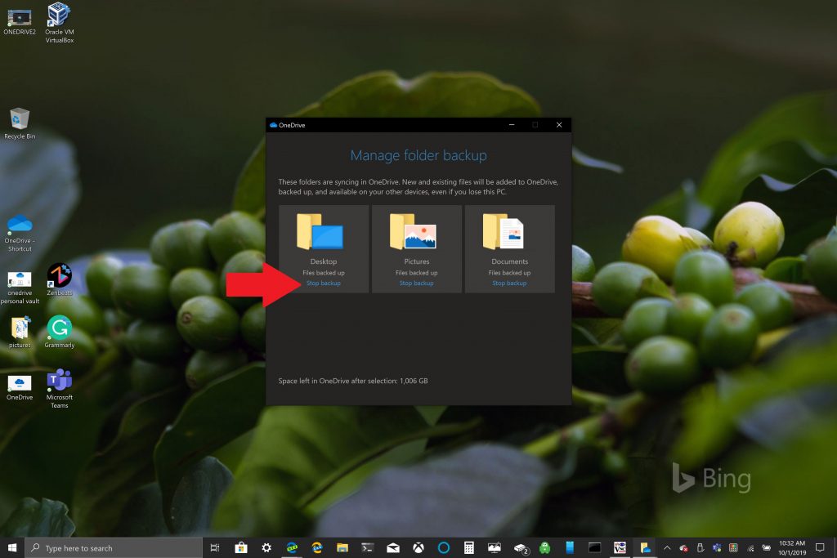Click the 'Files backed up' text under Desktop
This screenshot has height=558, width=837.
[324, 273]
